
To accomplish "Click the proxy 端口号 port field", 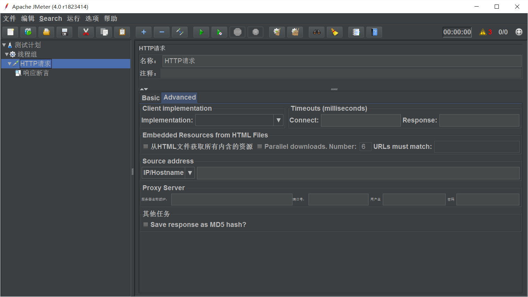I will [x=338, y=200].
